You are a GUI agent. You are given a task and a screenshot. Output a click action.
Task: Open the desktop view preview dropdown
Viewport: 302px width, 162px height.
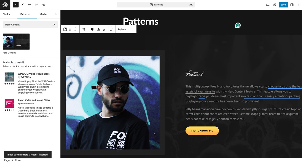268,5
